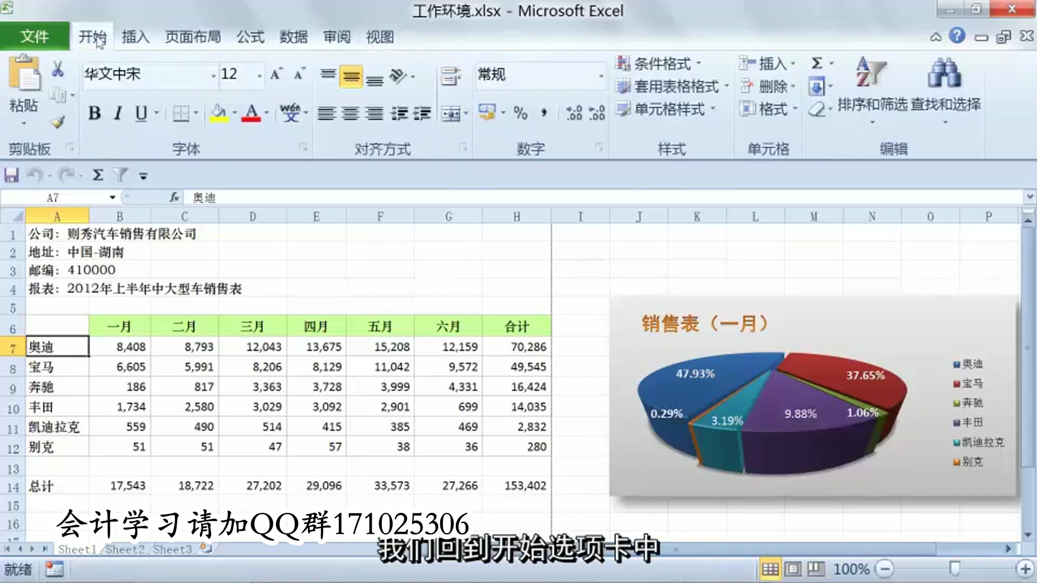Click the yellow fill color button
The image size is (1037, 583).
(x=219, y=113)
